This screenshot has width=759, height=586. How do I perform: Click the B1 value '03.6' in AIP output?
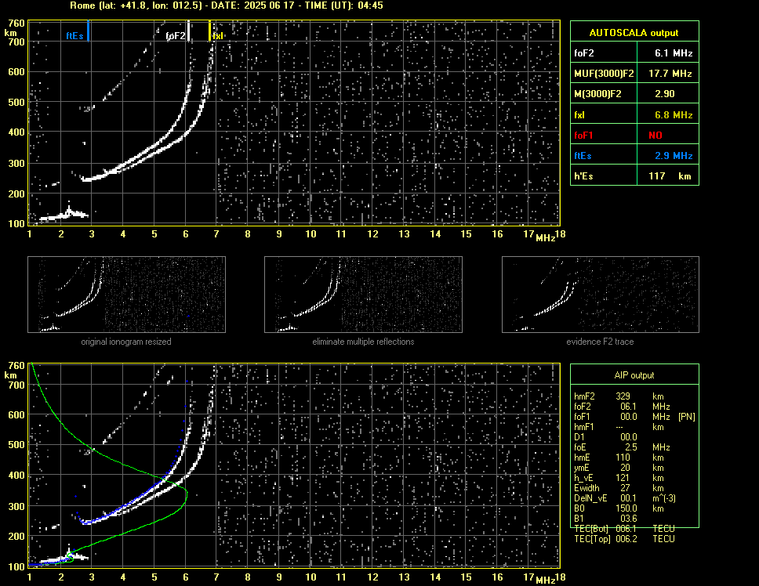(x=629, y=519)
